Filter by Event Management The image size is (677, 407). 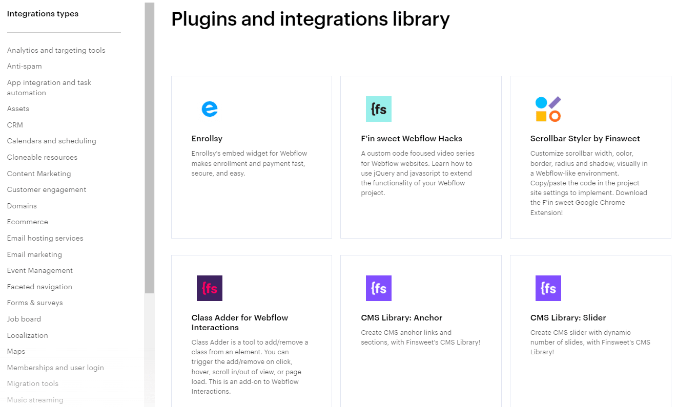pos(40,270)
